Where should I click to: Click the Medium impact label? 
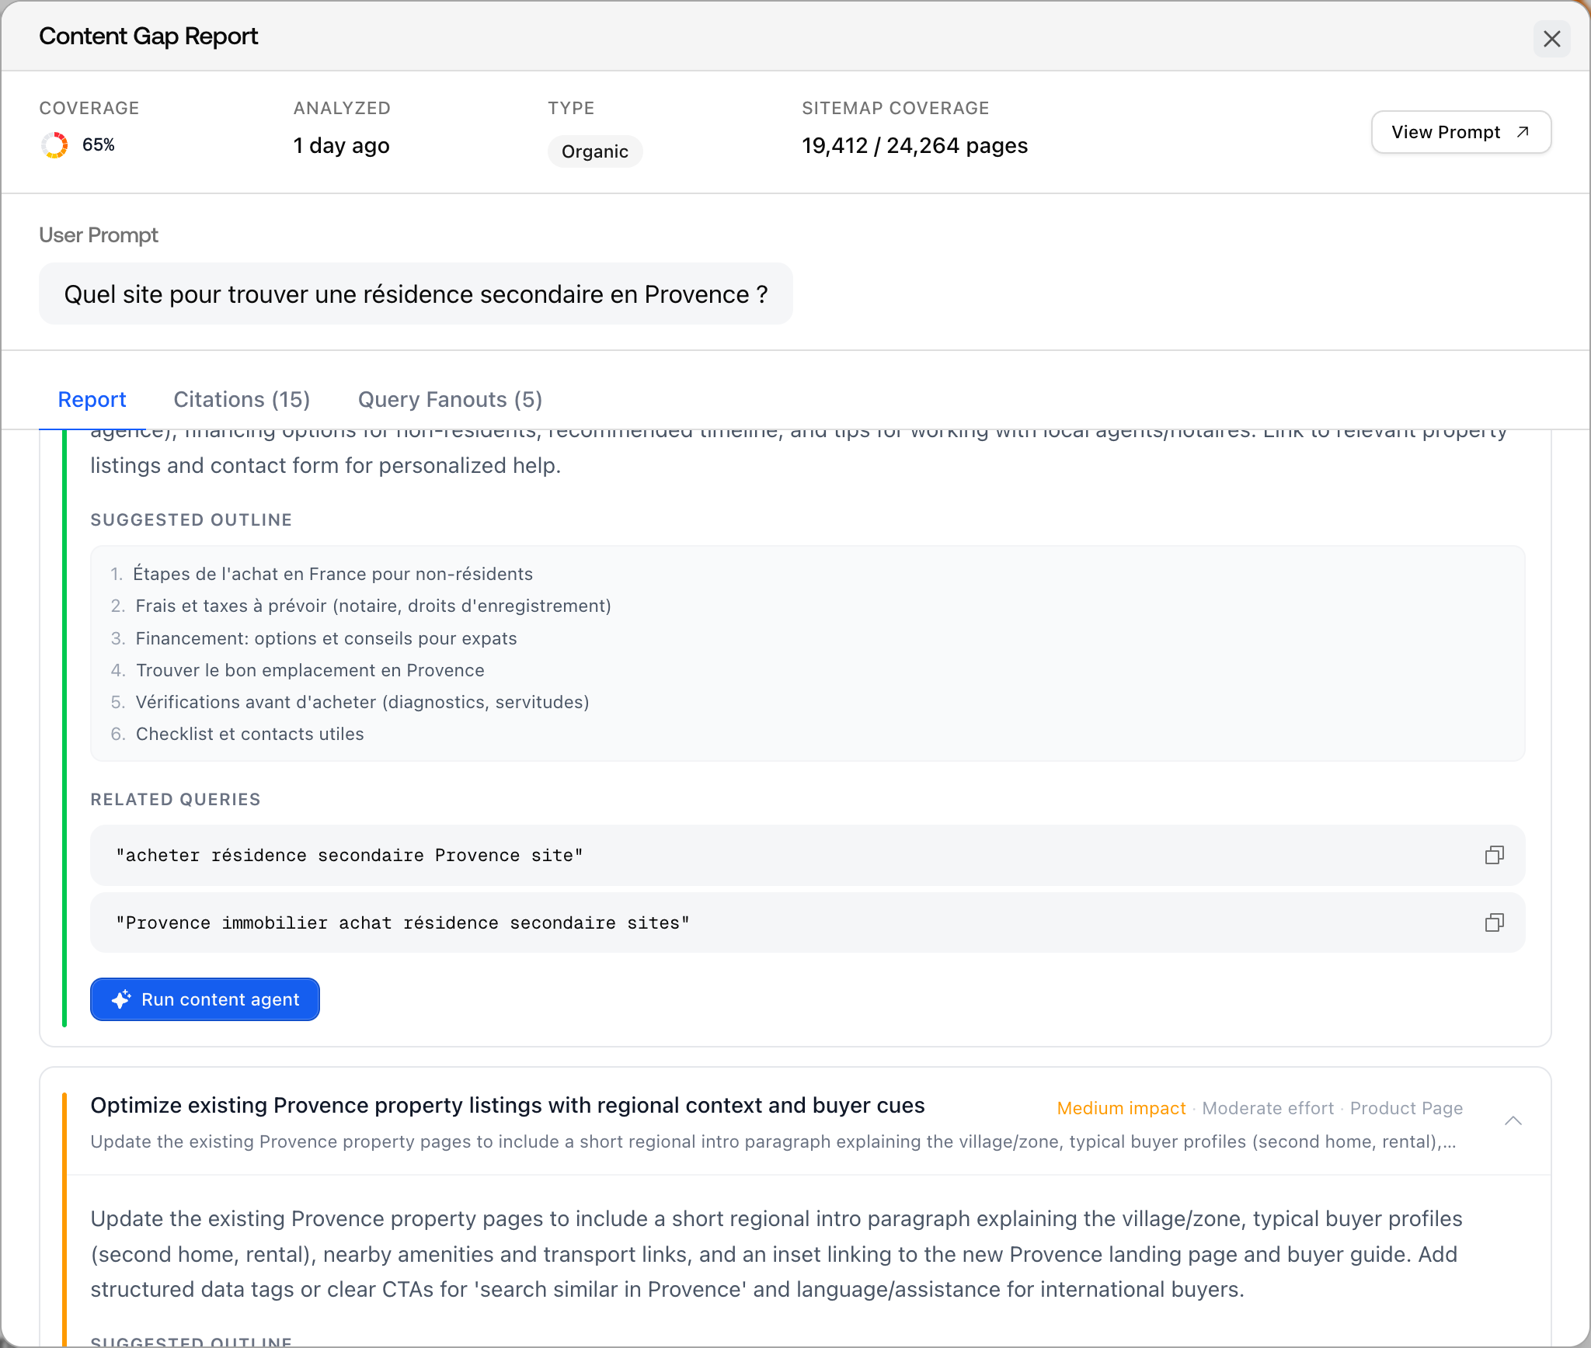pos(1121,1108)
